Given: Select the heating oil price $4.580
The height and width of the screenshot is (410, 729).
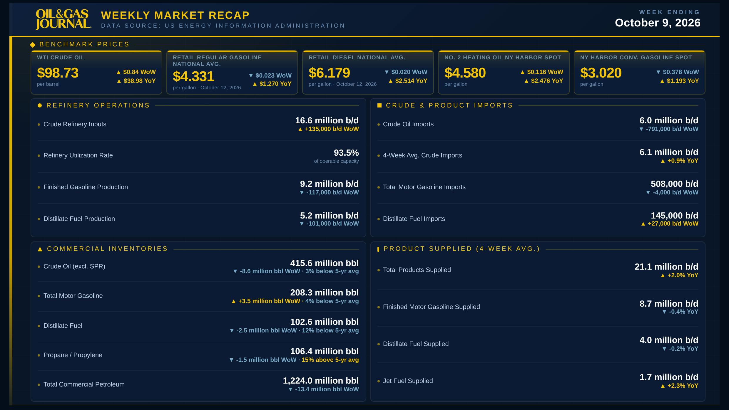Looking at the screenshot, I should tap(465, 73).
